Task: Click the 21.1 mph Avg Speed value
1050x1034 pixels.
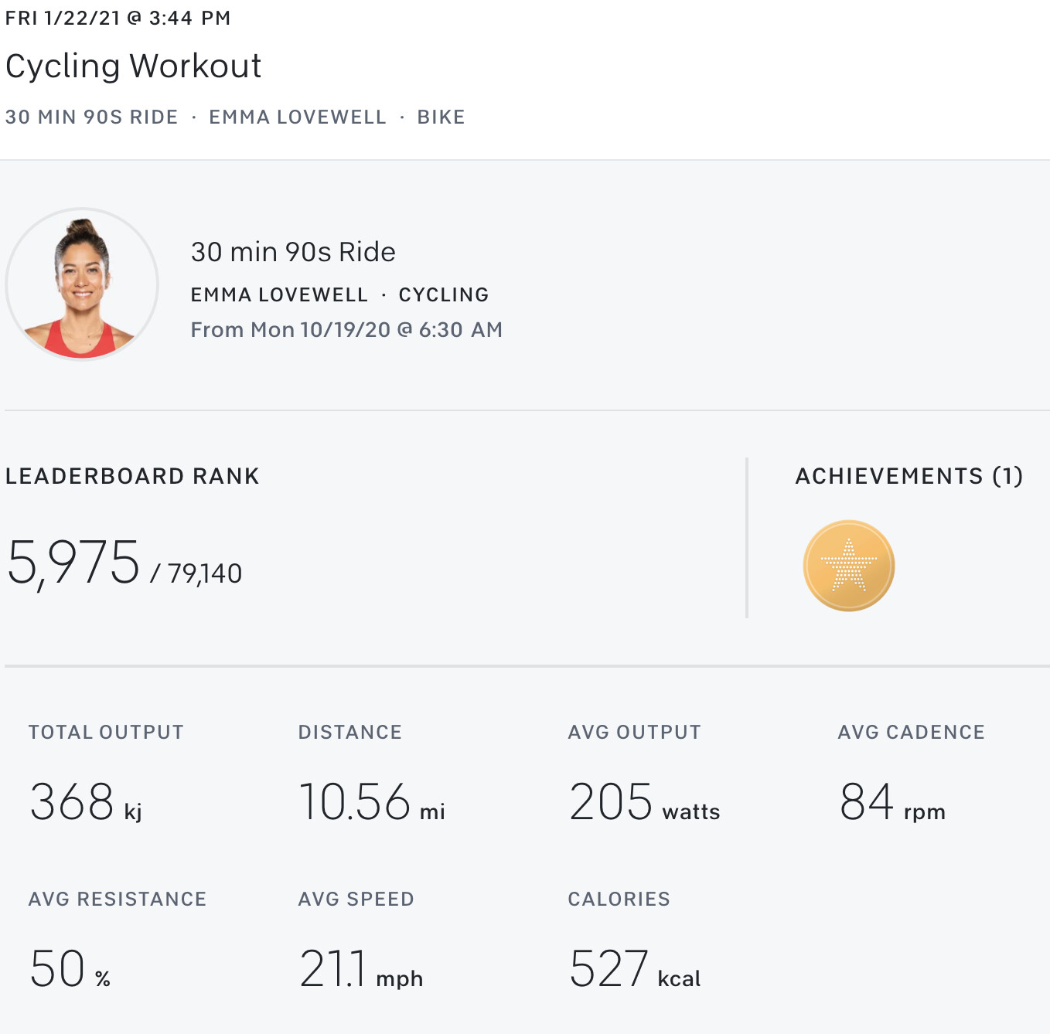Action: click(x=360, y=969)
